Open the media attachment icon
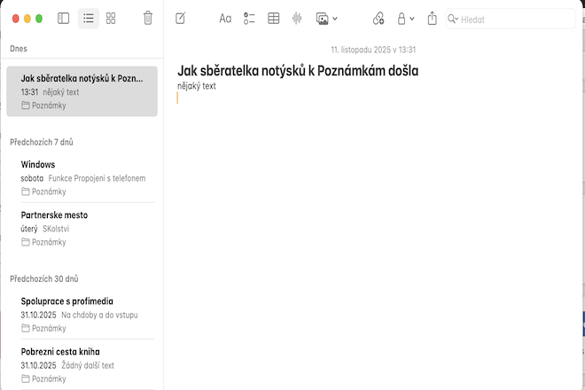 pos(322,19)
